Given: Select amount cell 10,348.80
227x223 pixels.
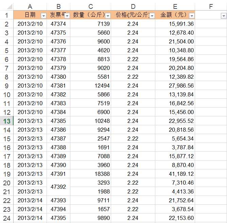Looking at the screenshot, I should pos(175,50).
